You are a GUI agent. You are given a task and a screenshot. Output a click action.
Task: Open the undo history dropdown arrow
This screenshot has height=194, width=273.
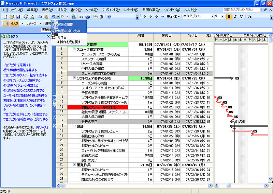(x=58, y=17)
